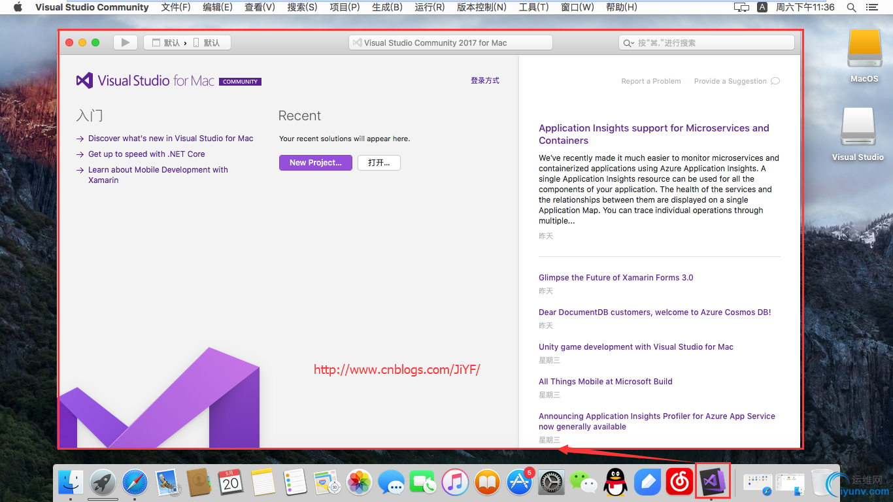The width and height of the screenshot is (893, 502).
Task: Click Spotlight search in menu bar
Action: click(851, 7)
